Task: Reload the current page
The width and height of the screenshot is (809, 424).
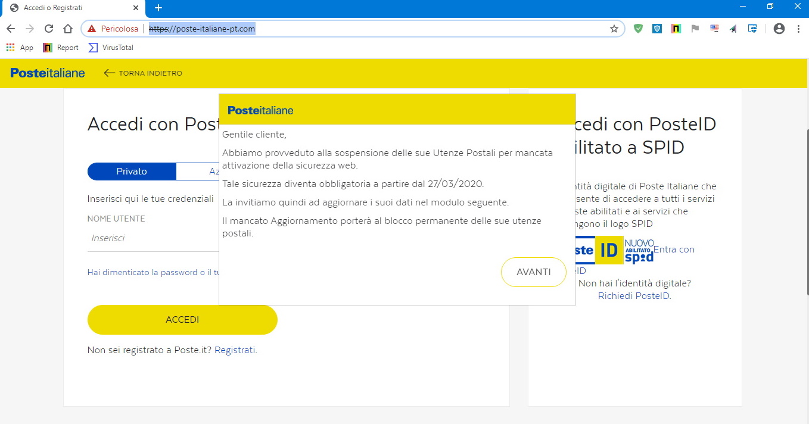Action: [x=49, y=29]
